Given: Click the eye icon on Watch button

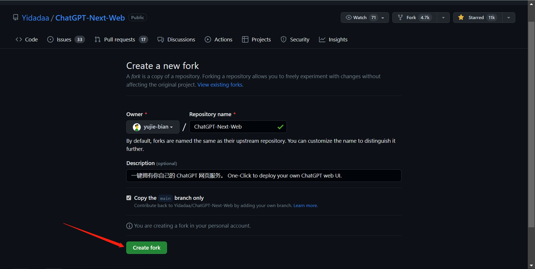Looking at the screenshot, I should pyautogui.click(x=349, y=18).
